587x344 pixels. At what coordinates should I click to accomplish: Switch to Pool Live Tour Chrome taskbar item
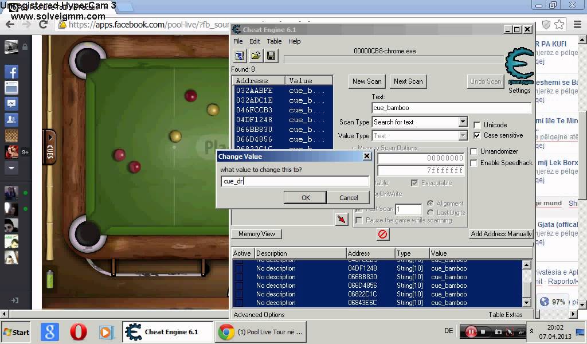pyautogui.click(x=261, y=332)
